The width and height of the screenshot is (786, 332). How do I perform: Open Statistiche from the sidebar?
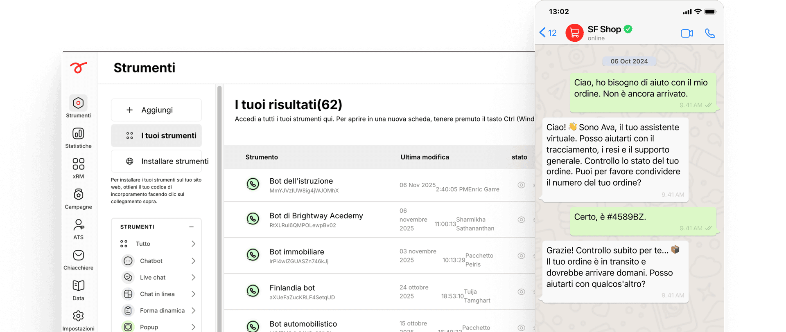pyautogui.click(x=78, y=138)
